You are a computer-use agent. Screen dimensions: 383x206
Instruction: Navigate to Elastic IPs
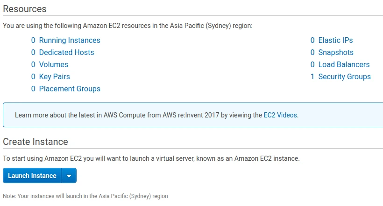(335, 40)
